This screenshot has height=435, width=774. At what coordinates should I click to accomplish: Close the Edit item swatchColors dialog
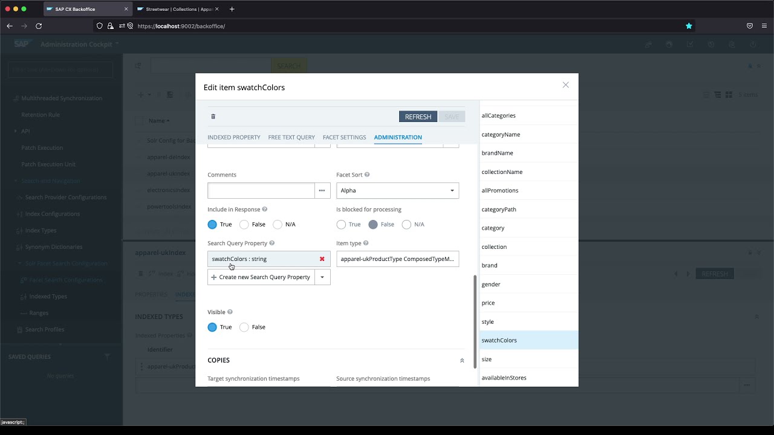(565, 85)
